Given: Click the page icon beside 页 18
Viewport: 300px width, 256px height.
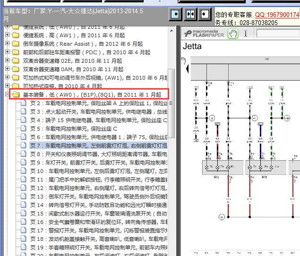Looking at the screenshot, I should (24, 239).
